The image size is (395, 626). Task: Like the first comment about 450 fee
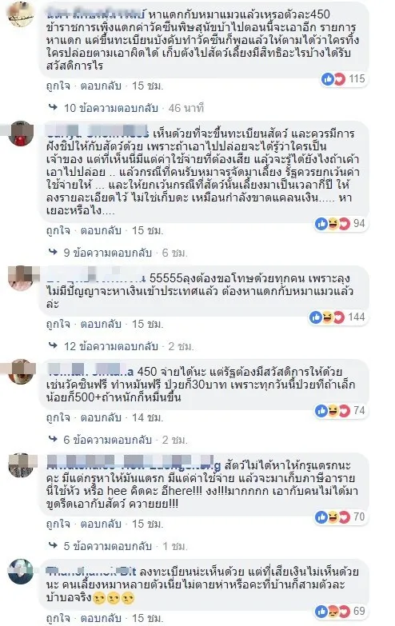click(58, 86)
